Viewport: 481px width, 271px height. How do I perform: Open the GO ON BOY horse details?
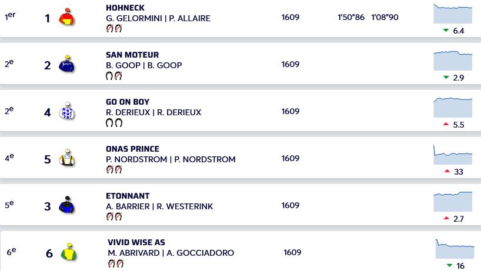tap(128, 102)
